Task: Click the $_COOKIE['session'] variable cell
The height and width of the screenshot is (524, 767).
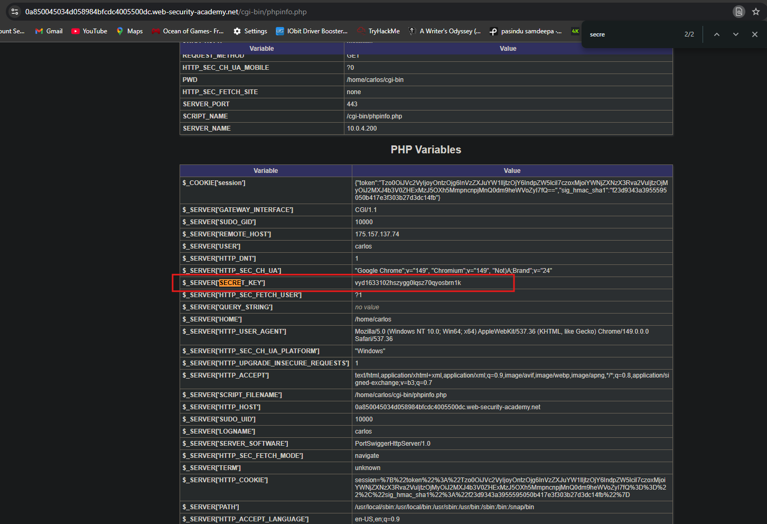Action: (x=266, y=190)
